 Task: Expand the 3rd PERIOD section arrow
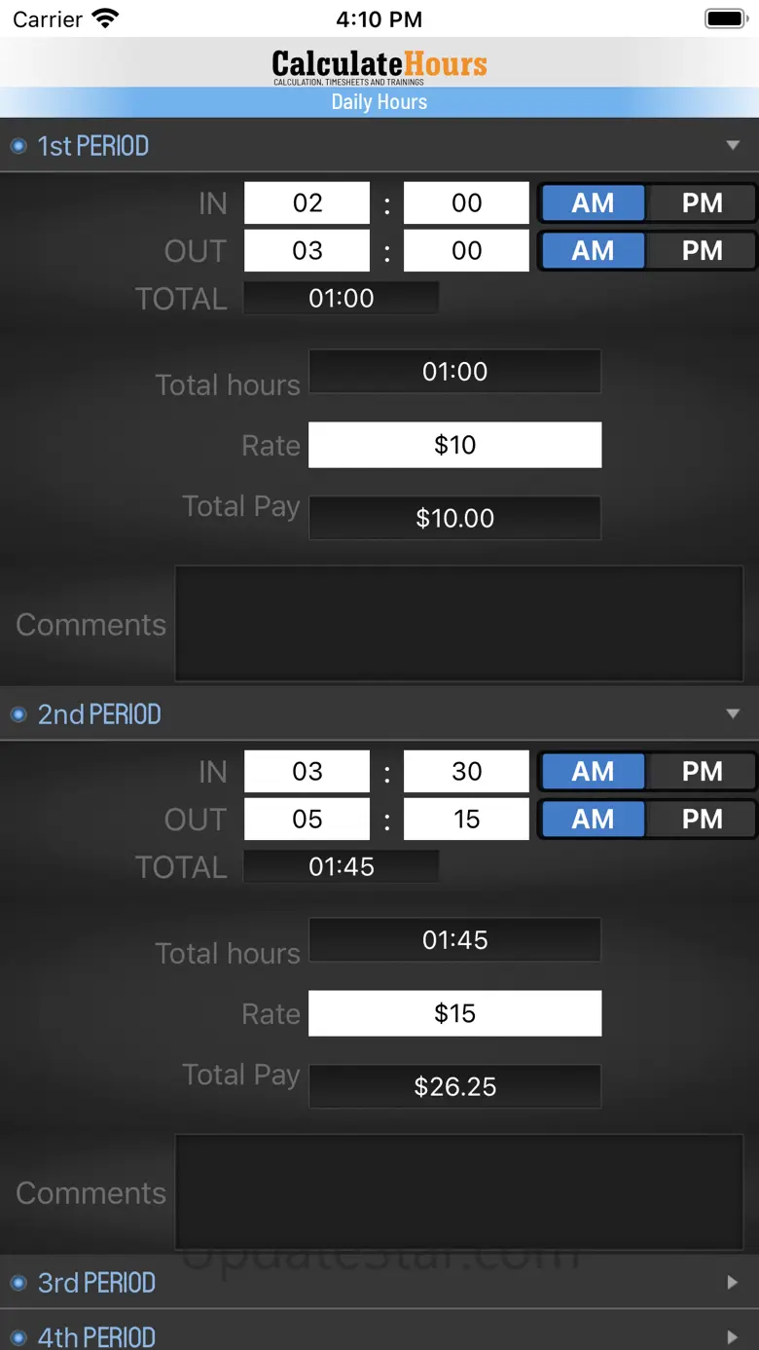click(x=733, y=1283)
